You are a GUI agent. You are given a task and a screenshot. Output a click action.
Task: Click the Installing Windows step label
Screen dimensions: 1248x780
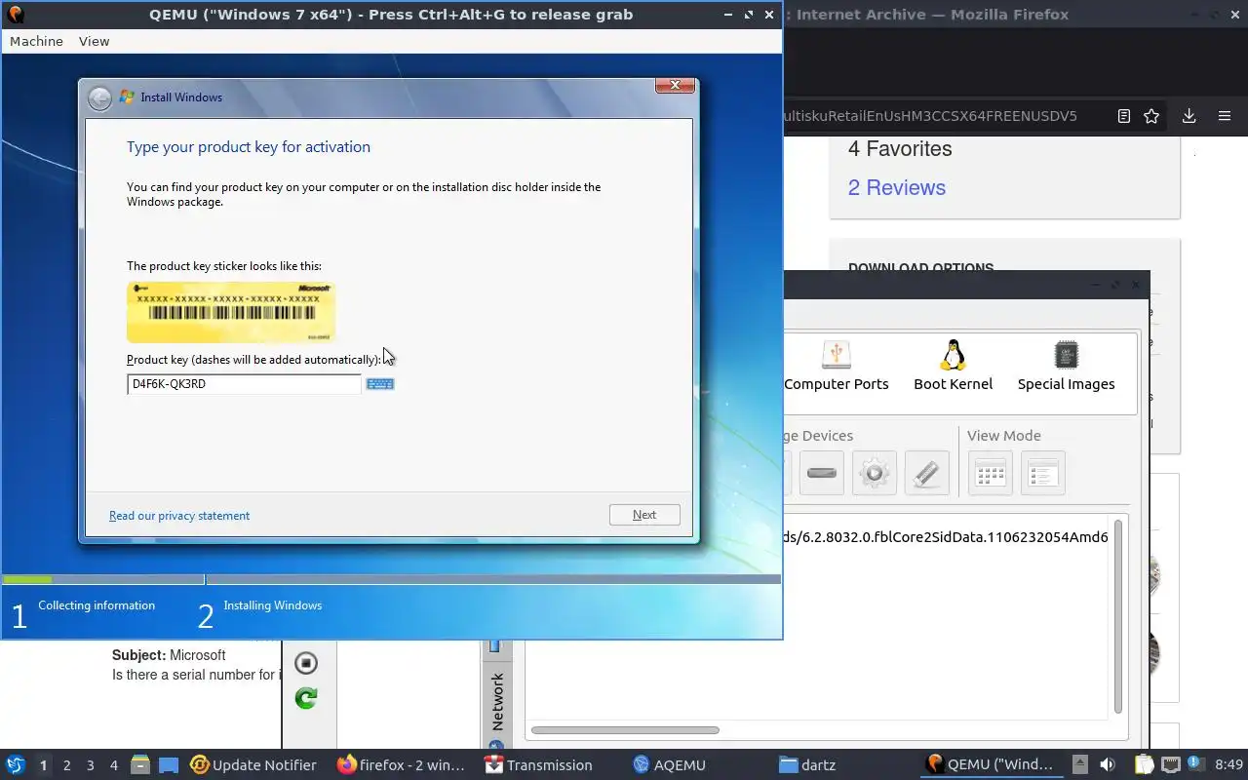pyautogui.click(x=272, y=605)
